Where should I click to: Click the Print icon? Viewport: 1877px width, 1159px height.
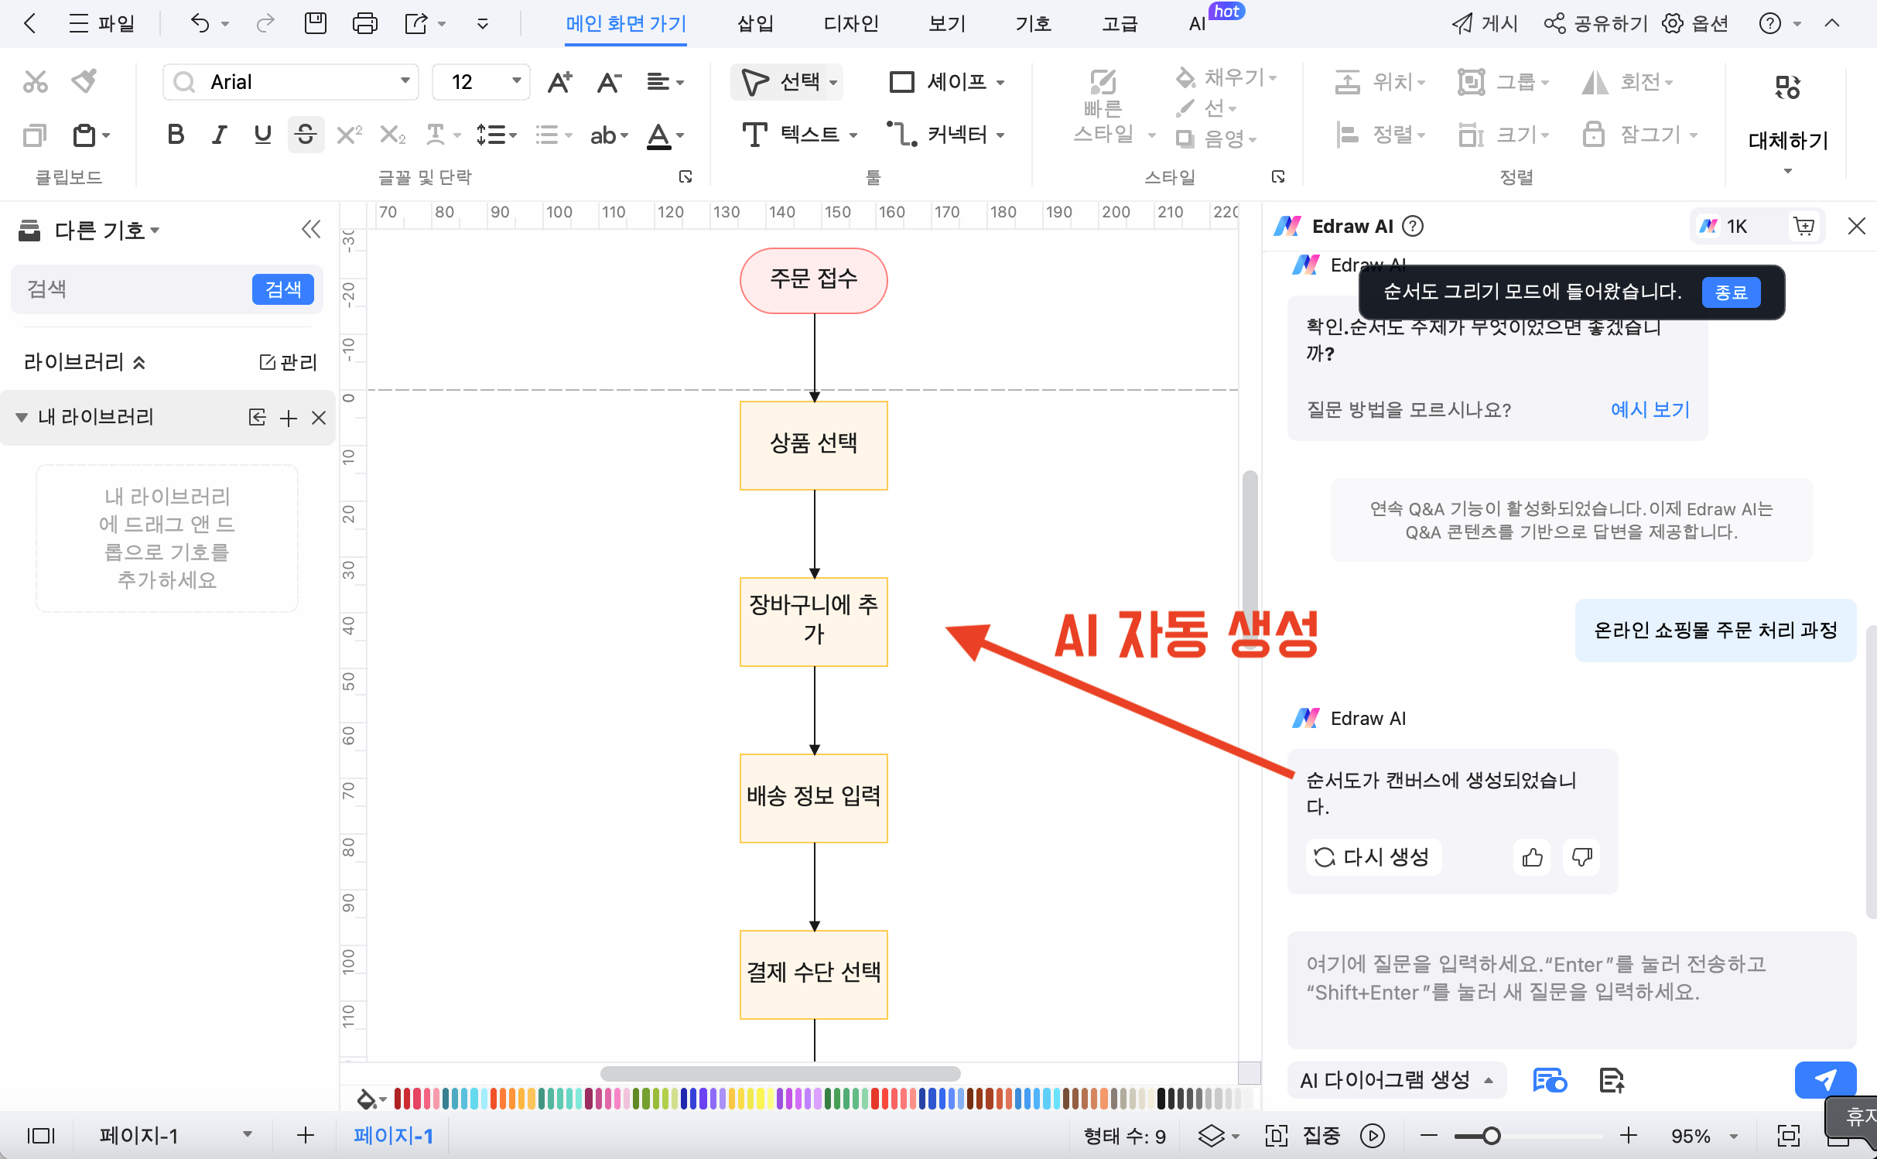[364, 24]
